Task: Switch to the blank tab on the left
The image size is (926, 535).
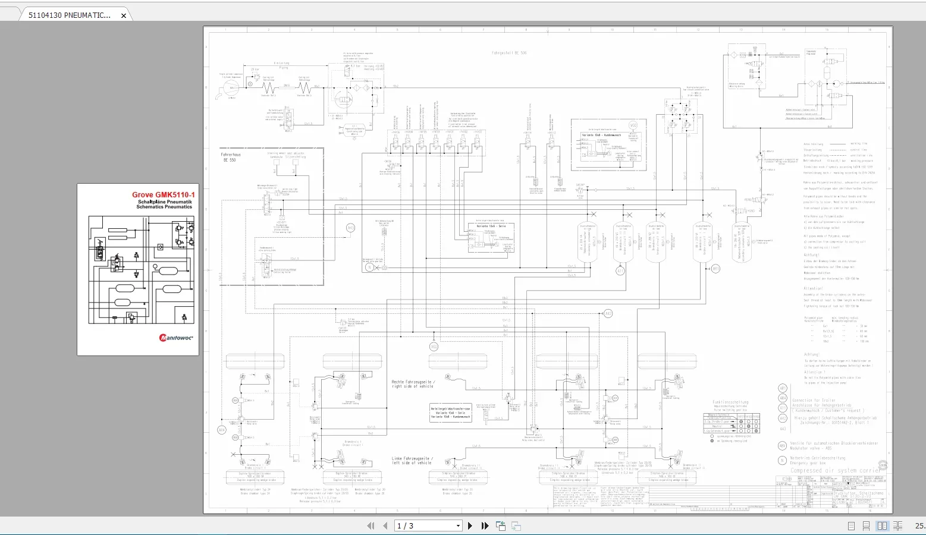Action: click(10, 15)
